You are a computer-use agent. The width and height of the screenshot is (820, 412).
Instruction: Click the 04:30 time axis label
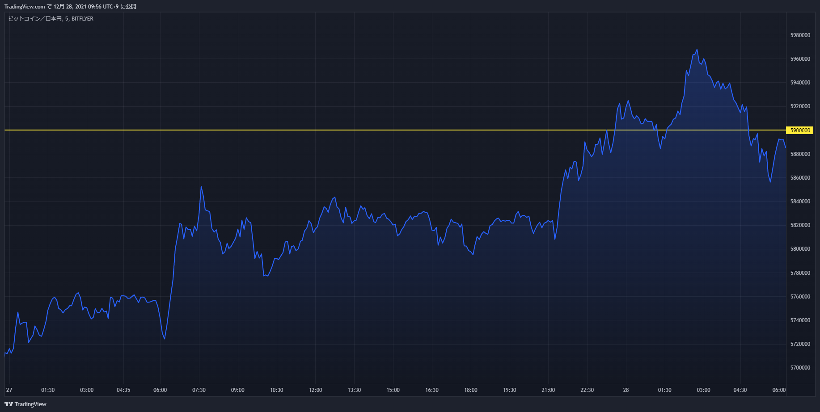pyautogui.click(x=740, y=390)
